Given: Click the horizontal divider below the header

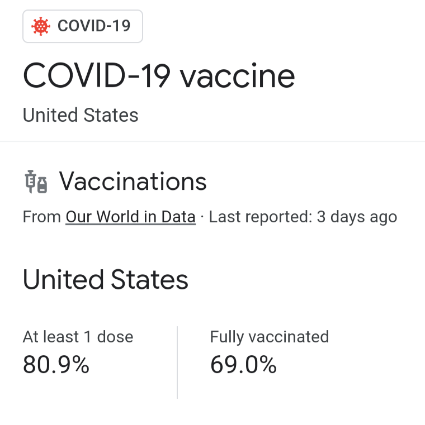Looking at the screenshot, I should point(212,141).
